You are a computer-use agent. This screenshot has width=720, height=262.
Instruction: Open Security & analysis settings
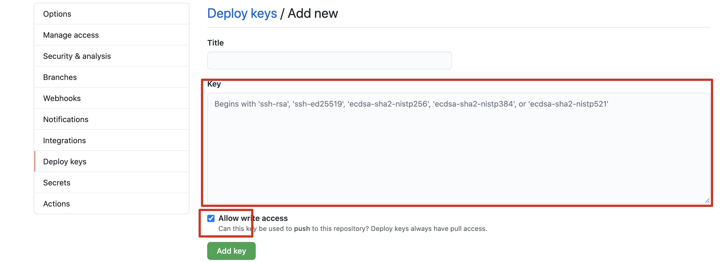[77, 56]
